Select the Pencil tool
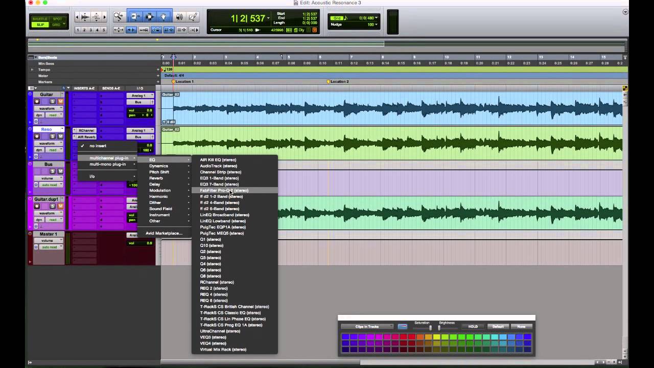This screenshot has height=368, width=654. click(193, 17)
